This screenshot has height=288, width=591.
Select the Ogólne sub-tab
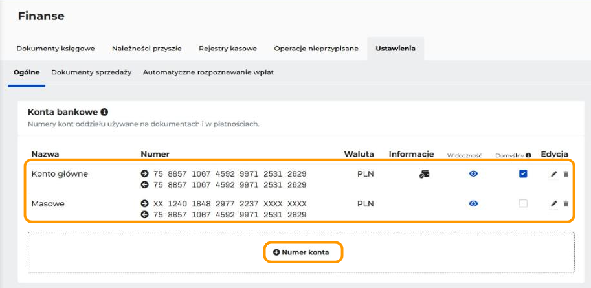(27, 72)
